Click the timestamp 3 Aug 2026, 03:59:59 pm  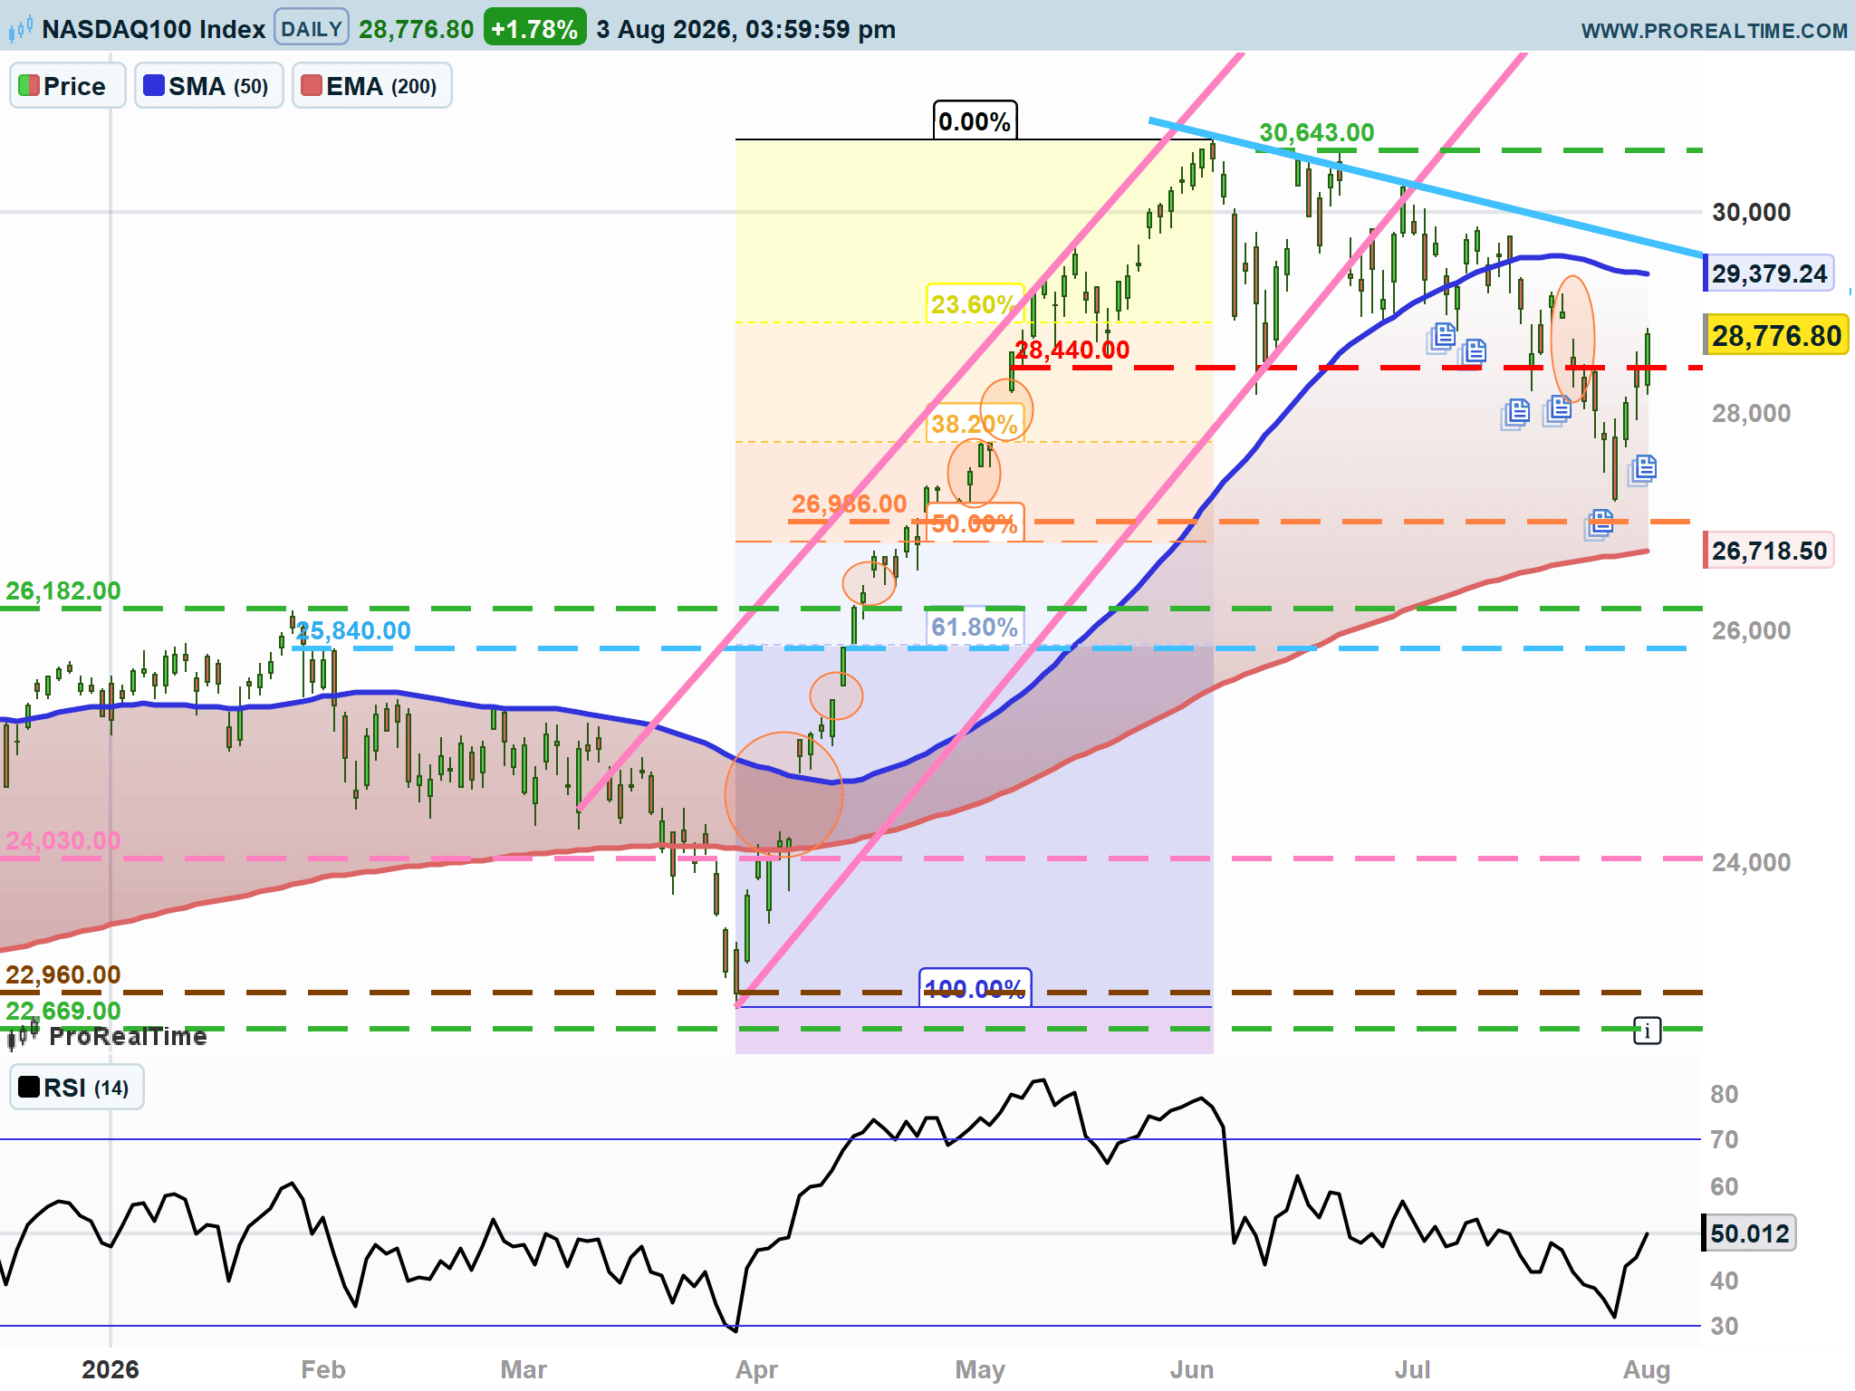point(746,29)
